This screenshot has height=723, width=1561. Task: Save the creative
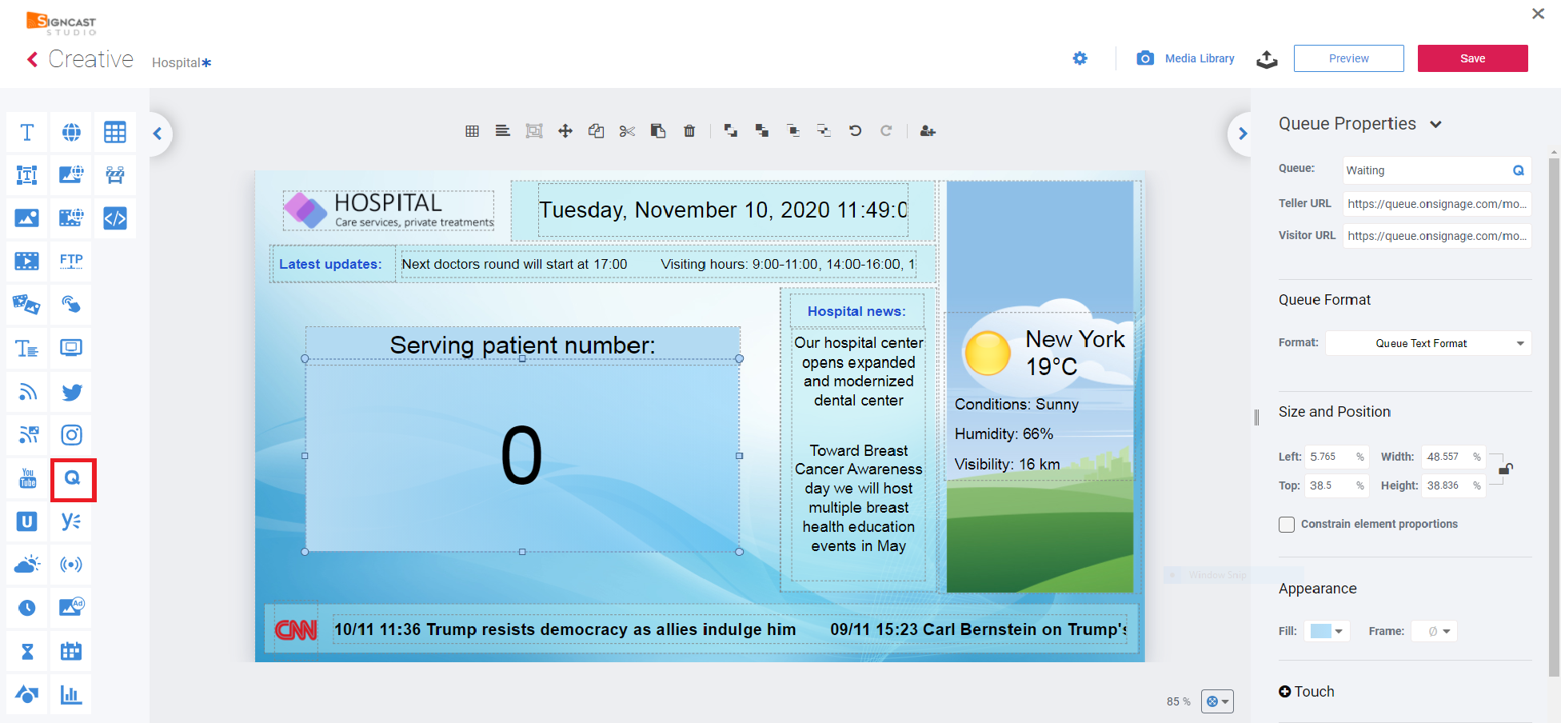(x=1472, y=58)
